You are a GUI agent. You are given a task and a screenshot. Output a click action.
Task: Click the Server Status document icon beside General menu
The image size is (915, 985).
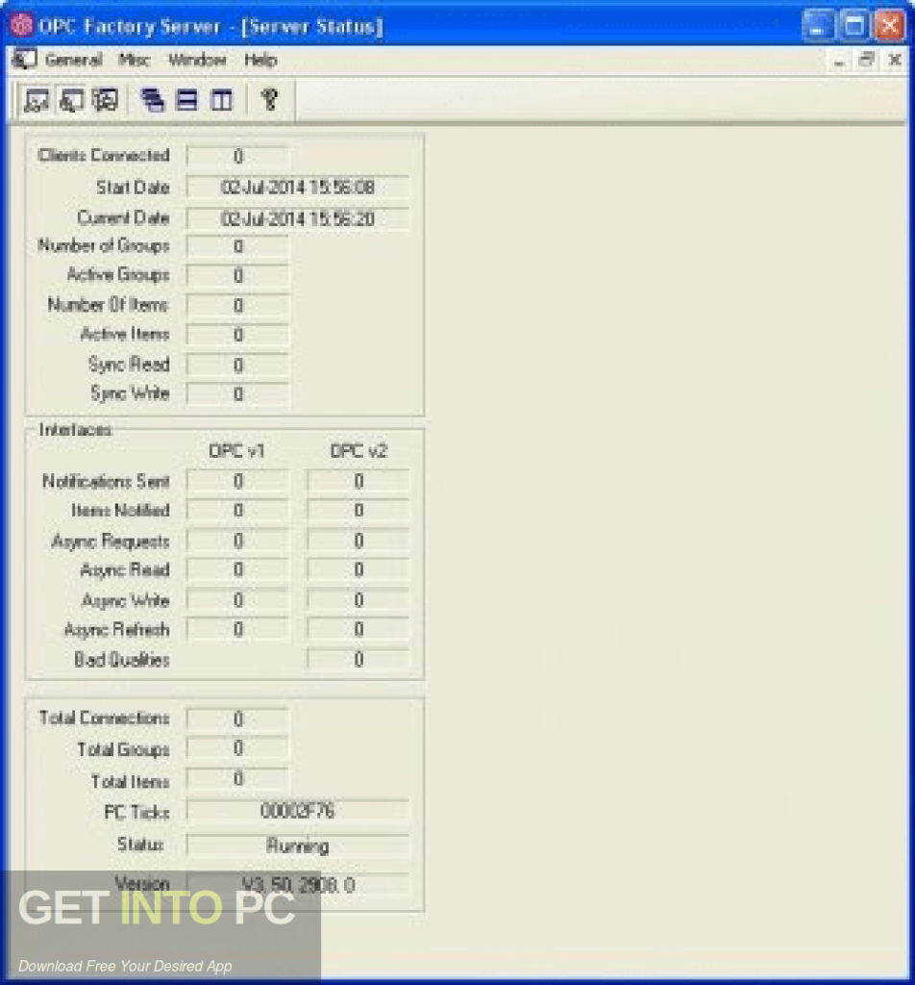click(x=24, y=60)
